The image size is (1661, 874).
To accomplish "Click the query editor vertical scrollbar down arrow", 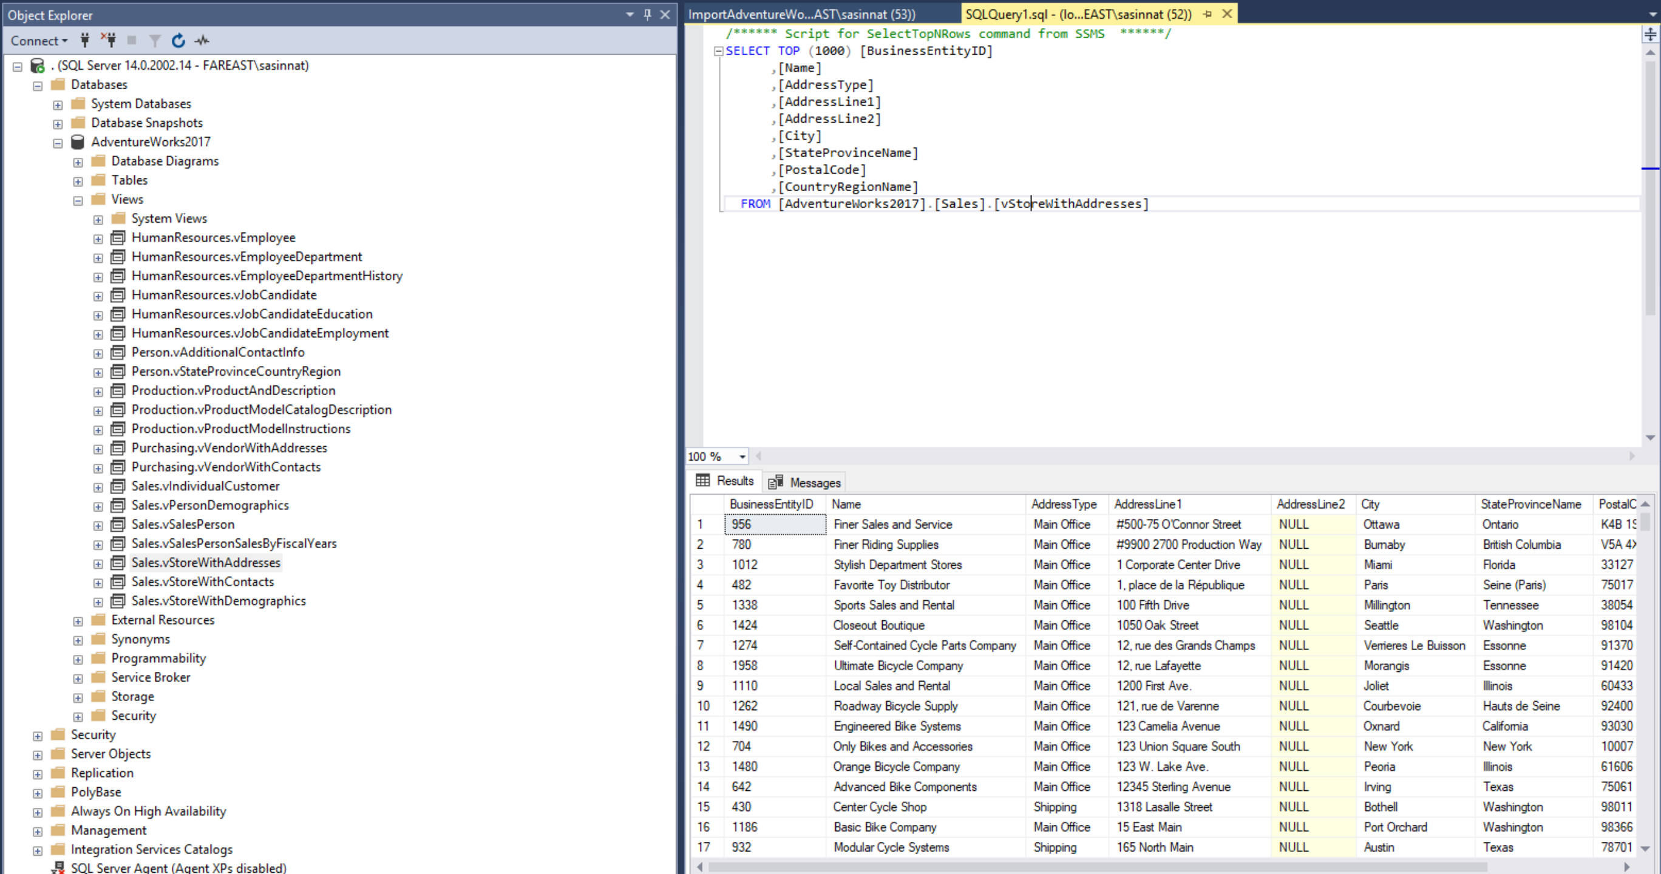I will click(1650, 438).
